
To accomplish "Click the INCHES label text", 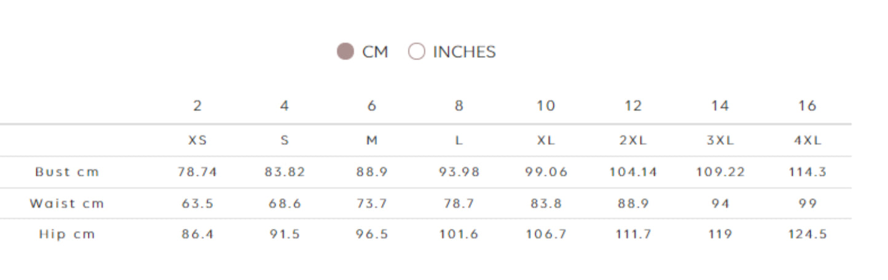I will click(464, 52).
